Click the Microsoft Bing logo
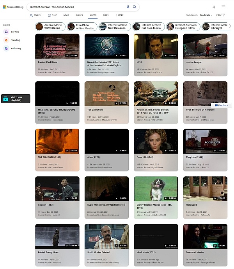Screen dimensions: 234x269 click(13, 7)
